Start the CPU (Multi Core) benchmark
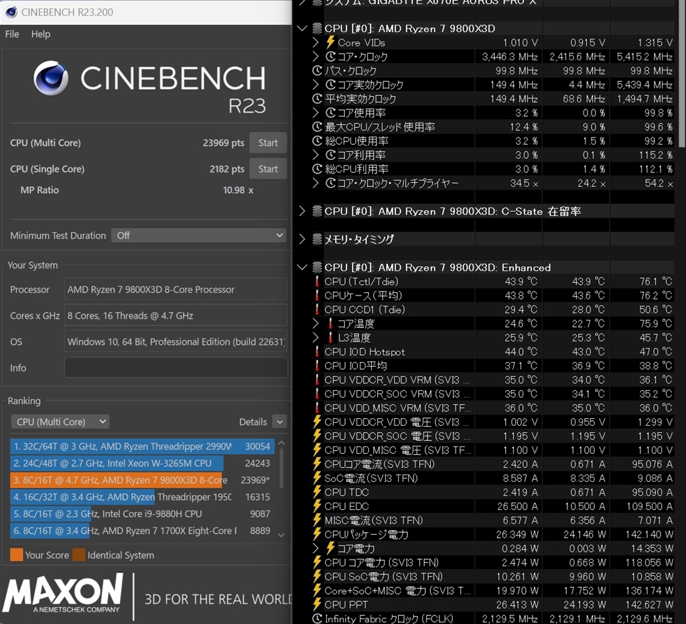Screen dimensions: 686x624 267,142
